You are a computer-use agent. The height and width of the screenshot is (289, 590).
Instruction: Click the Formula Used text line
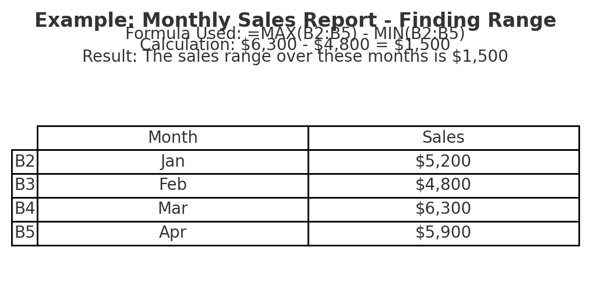pos(295,34)
